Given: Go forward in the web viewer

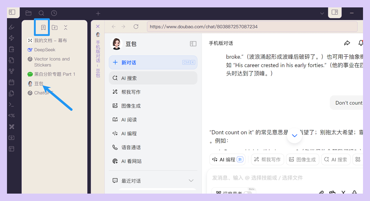Looking at the screenshot, I should [x=123, y=27].
